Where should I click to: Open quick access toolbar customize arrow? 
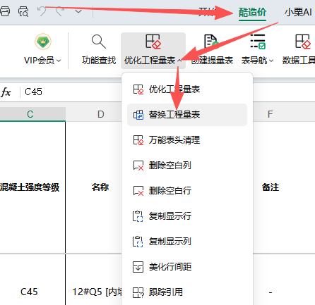78,11
